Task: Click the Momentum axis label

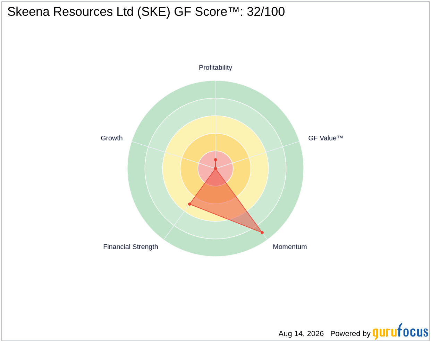Action: coord(290,247)
